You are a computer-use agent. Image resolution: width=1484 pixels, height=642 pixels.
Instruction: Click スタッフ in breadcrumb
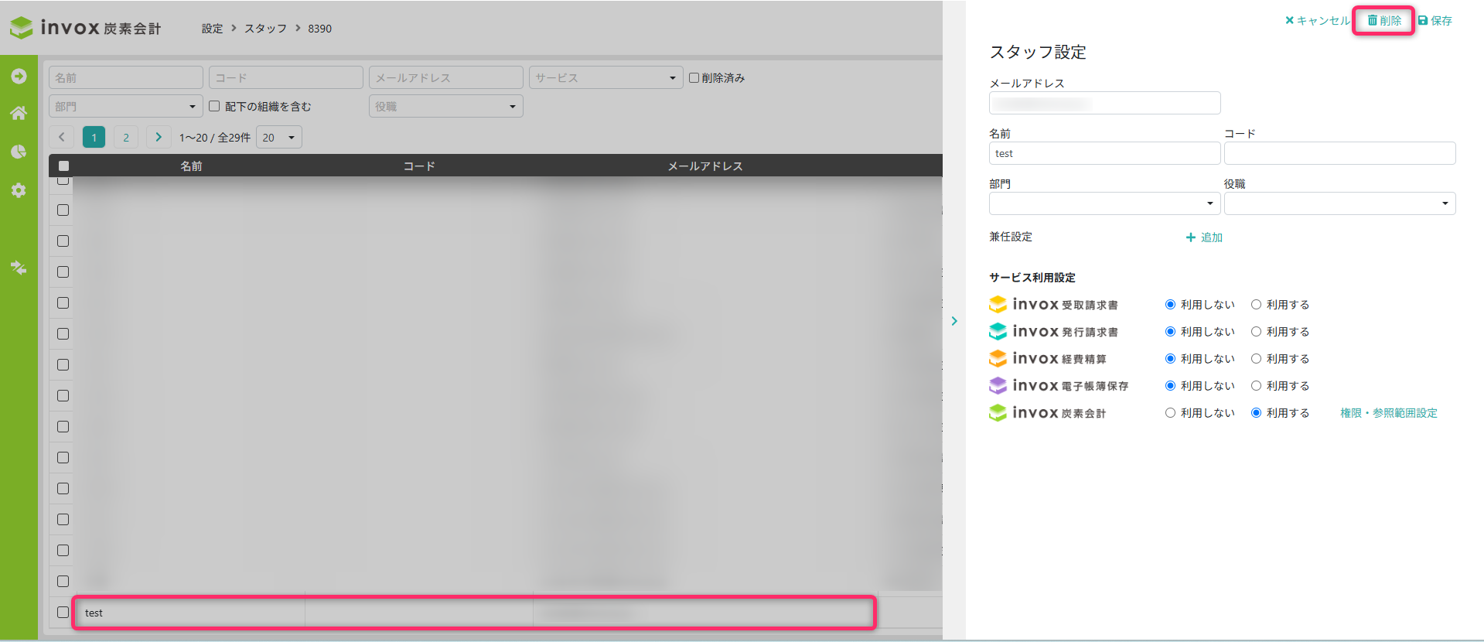coord(265,29)
